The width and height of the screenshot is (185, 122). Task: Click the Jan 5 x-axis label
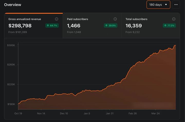(x=87, y=113)
